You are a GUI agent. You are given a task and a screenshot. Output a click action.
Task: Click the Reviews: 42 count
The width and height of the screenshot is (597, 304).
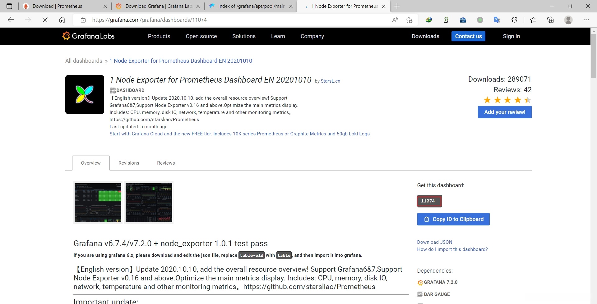(x=513, y=90)
